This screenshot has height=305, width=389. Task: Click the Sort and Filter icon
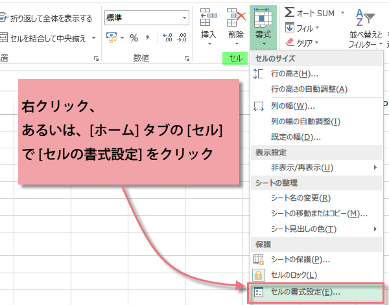366,26
